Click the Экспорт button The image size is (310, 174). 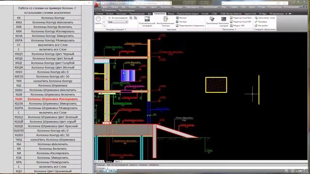click(x=181, y=22)
